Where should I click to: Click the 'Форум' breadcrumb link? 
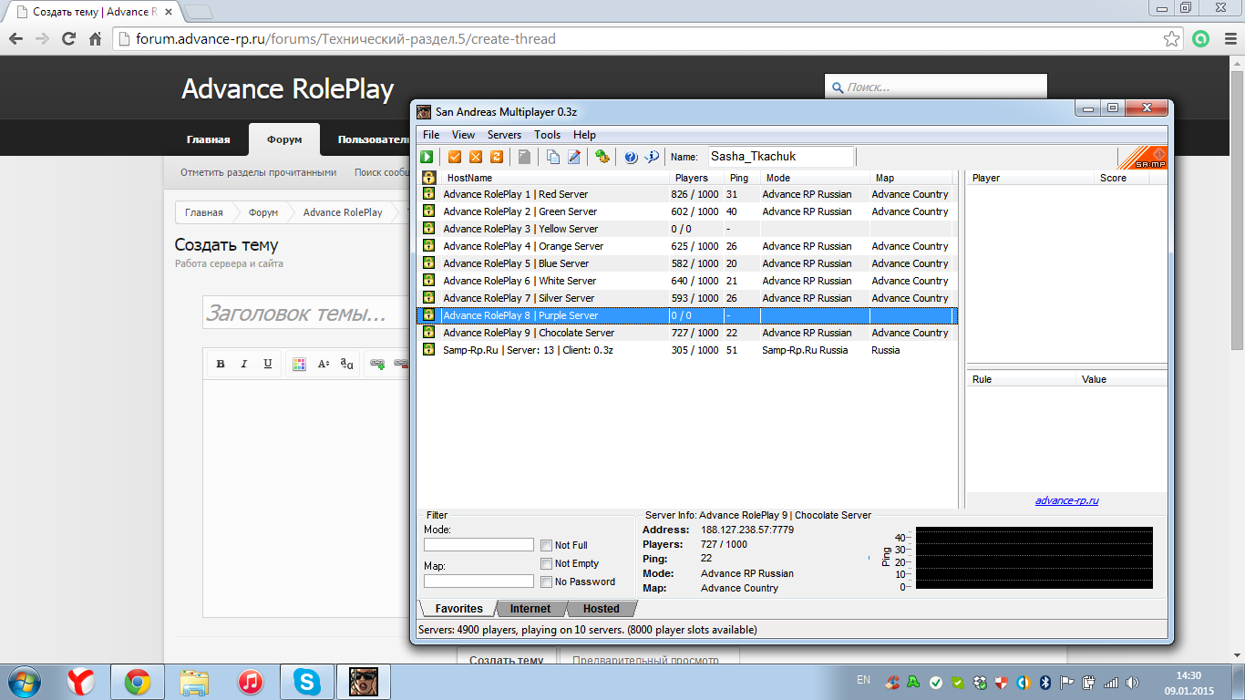coord(263,212)
